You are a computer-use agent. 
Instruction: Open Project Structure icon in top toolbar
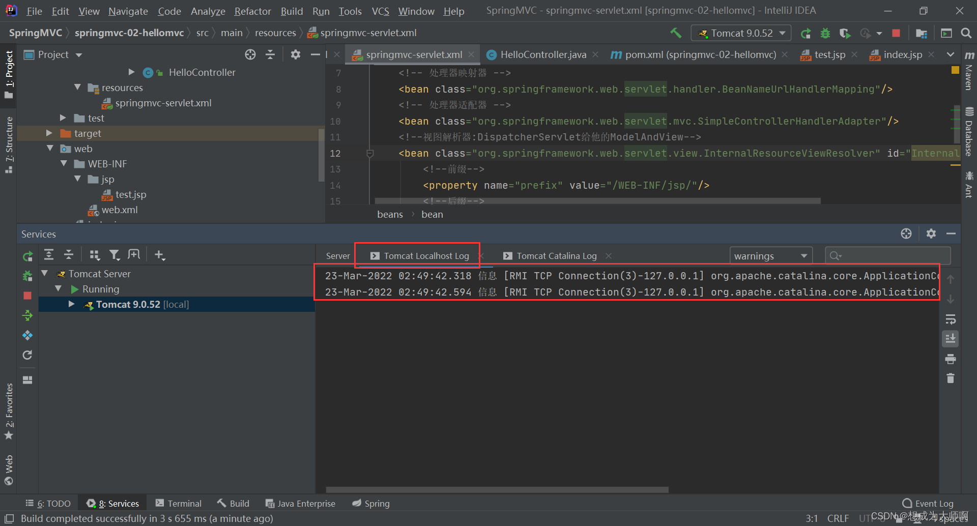[x=921, y=33]
